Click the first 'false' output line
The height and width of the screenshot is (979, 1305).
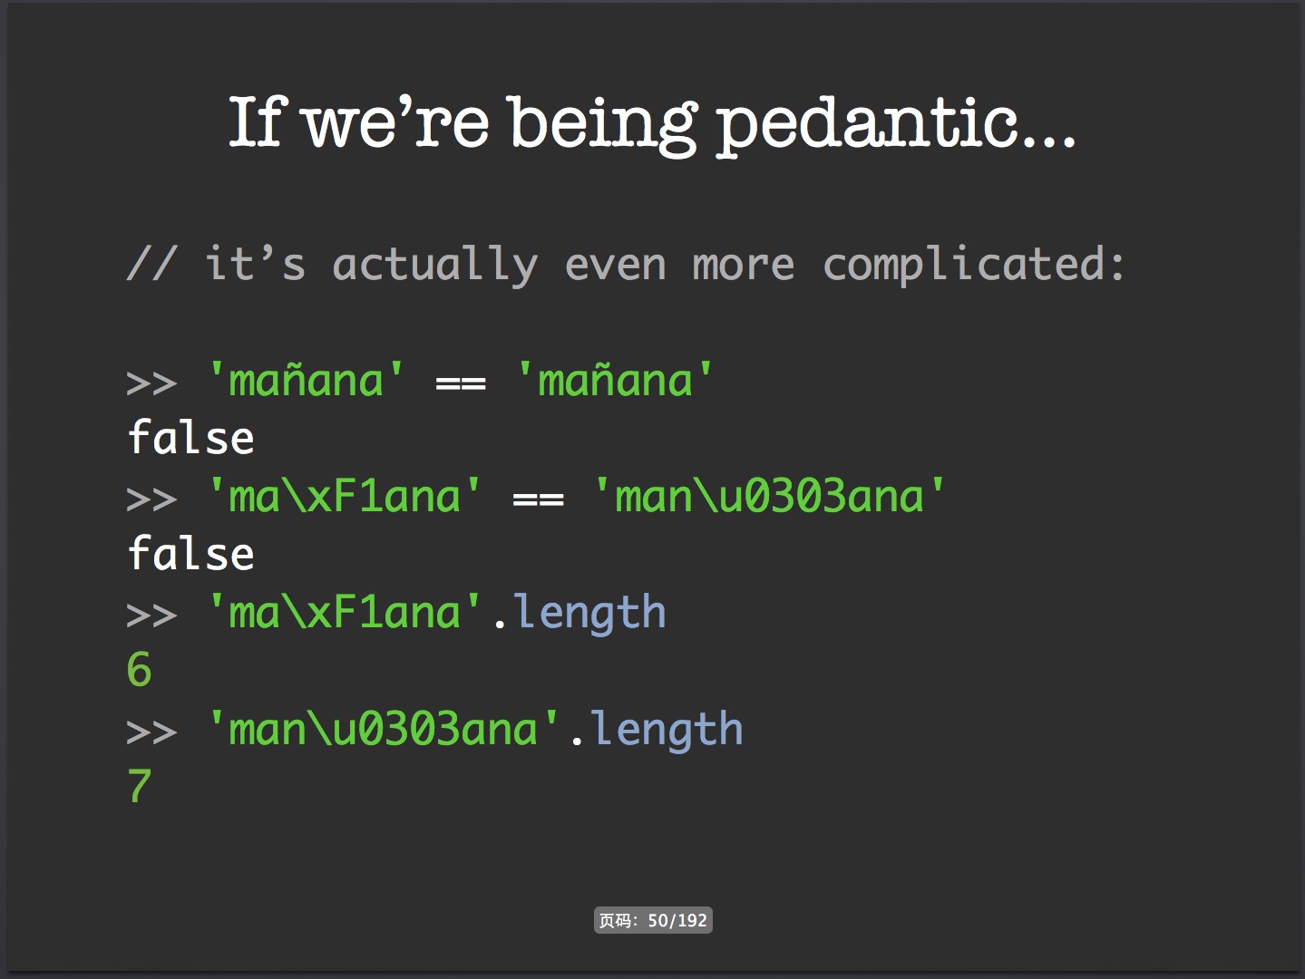click(x=191, y=438)
